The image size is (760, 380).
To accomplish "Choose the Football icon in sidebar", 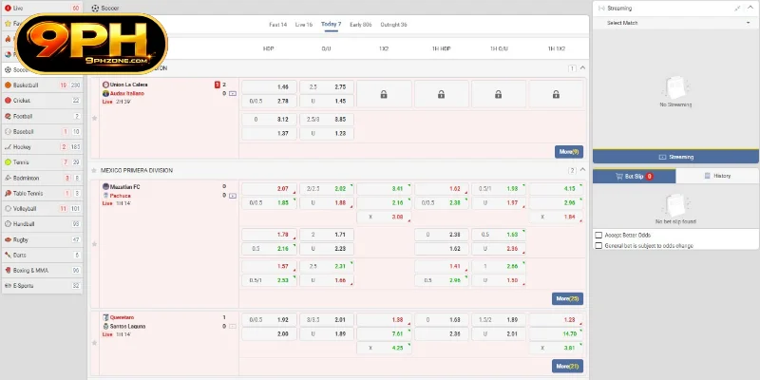I will point(8,116).
